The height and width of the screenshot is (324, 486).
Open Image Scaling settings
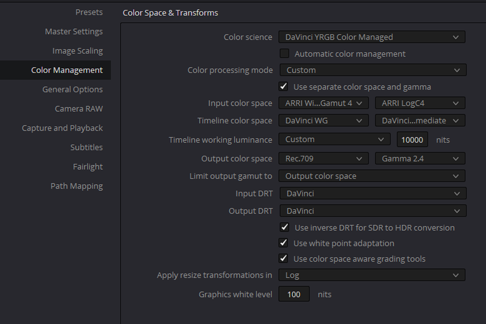(77, 51)
